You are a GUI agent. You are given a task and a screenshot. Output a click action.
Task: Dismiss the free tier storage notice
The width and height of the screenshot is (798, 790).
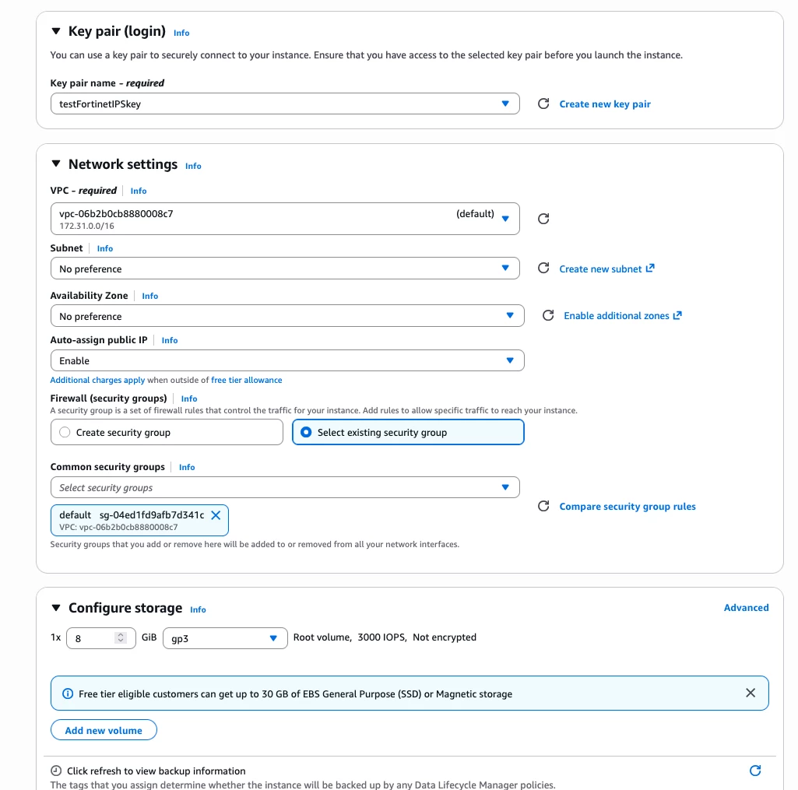(x=751, y=693)
